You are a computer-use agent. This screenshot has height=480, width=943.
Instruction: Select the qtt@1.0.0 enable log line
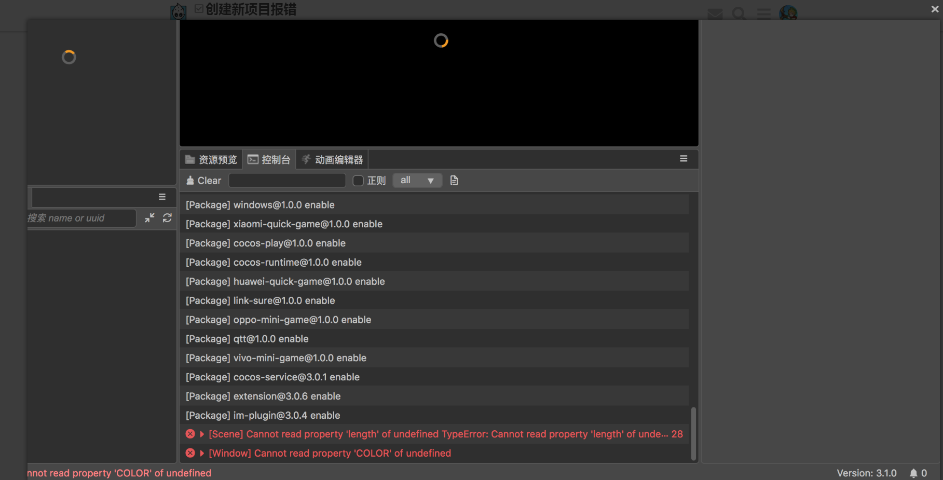[x=434, y=339]
